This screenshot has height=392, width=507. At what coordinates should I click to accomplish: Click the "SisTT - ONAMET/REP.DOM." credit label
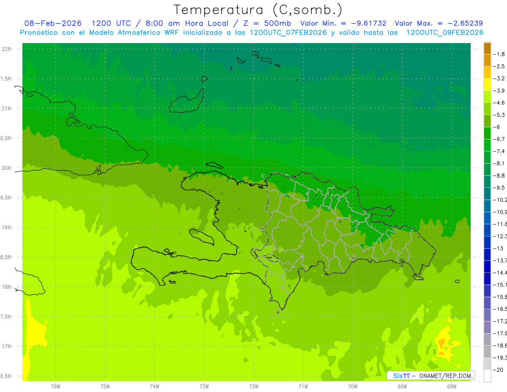(431, 375)
